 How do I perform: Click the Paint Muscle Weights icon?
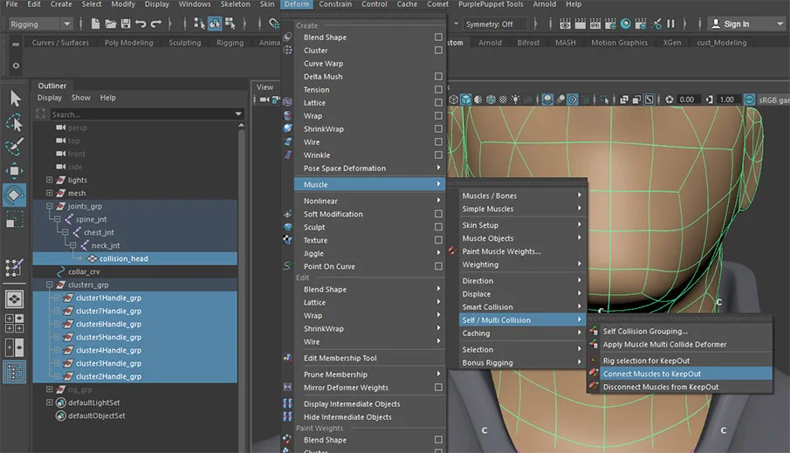pyautogui.click(x=452, y=251)
